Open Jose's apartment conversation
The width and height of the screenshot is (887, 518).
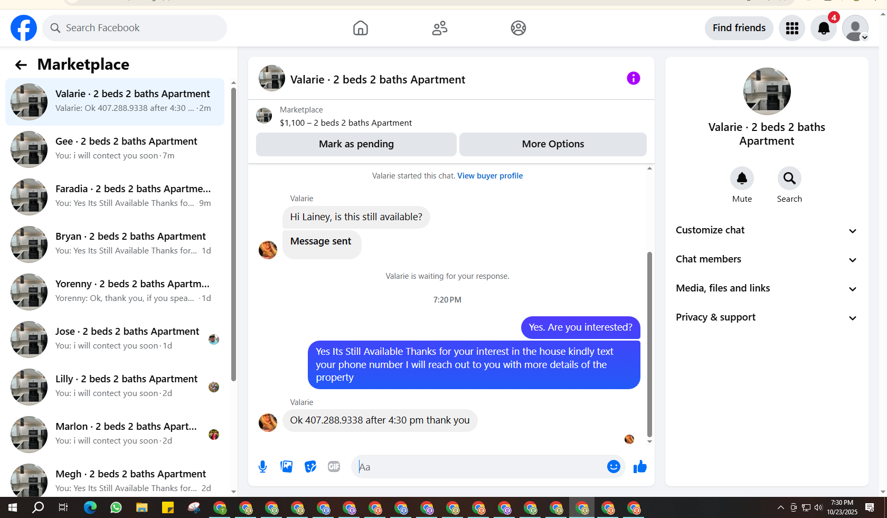click(115, 340)
